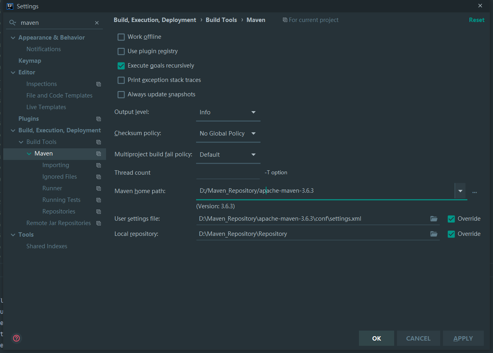Viewport: 493px width, 353px height.
Task: Click the project-scope icon beside Inspections
Action: [98, 84]
